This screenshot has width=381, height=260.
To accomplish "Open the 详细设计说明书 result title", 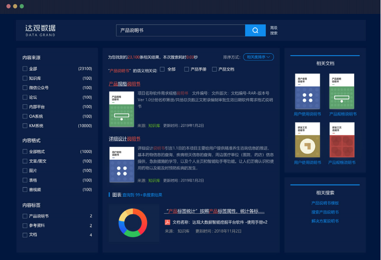I will point(124,139).
